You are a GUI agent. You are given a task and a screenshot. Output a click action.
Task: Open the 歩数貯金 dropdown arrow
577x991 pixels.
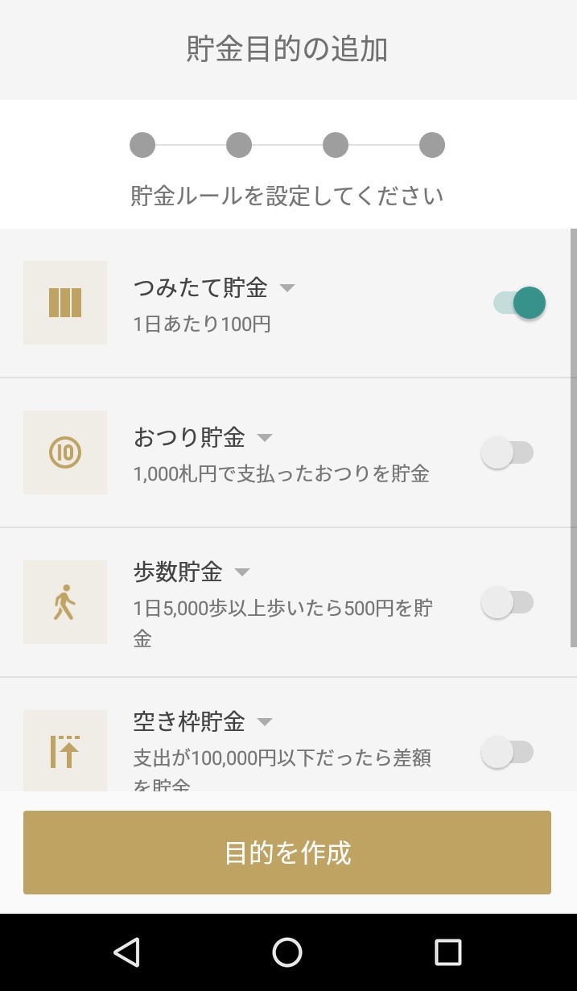click(242, 572)
